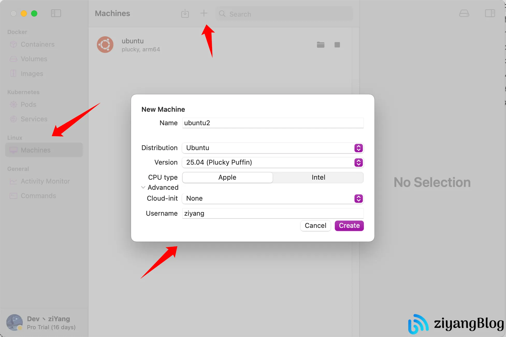Select Intel CPU type
This screenshot has width=506, height=337.
pos(318,178)
